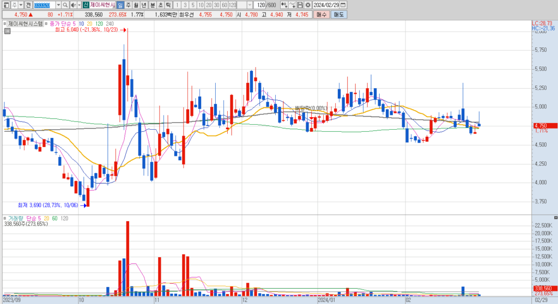Click the candlestick add-indicator icon
Screen dimensions: 558x304
click(284, 5)
